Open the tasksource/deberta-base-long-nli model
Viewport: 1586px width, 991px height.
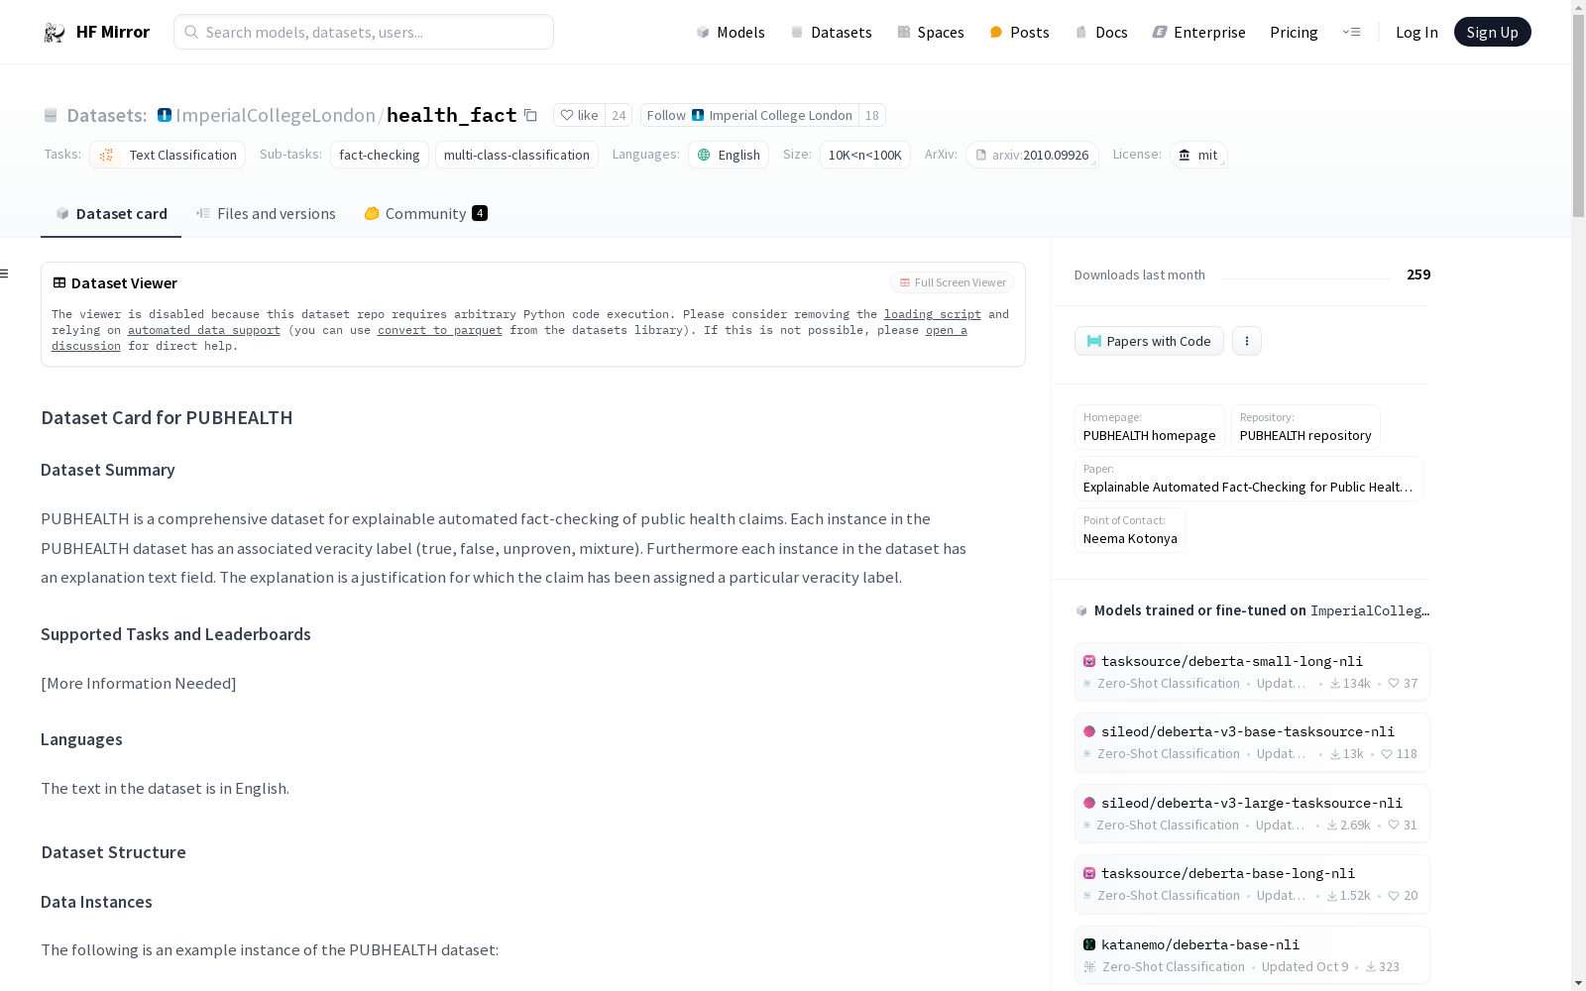pyautogui.click(x=1252, y=884)
